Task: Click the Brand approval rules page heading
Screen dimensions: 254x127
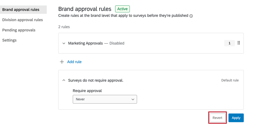Action: point(85,9)
